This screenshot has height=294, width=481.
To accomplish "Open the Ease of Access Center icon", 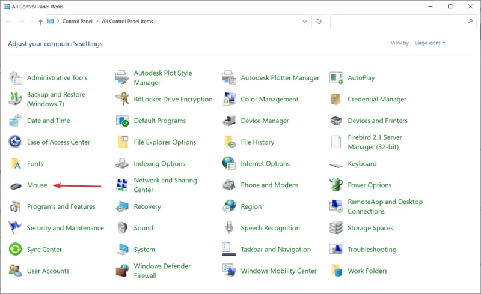I will [x=15, y=142].
